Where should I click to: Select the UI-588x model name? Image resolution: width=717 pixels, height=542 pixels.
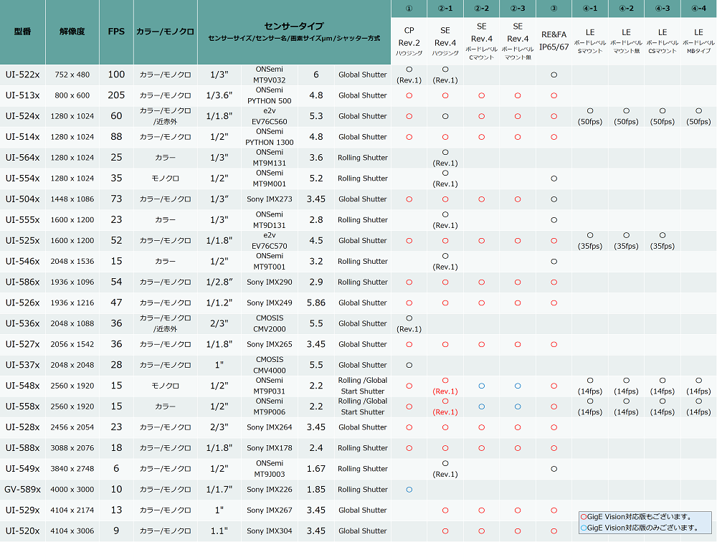[22, 448]
